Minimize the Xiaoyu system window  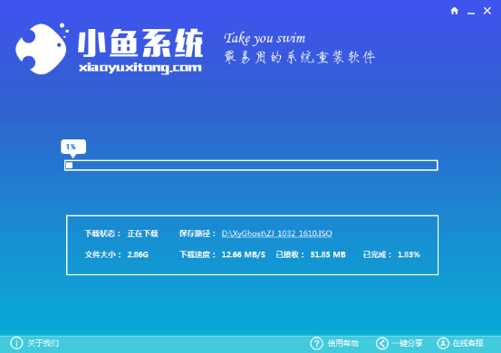click(470, 13)
